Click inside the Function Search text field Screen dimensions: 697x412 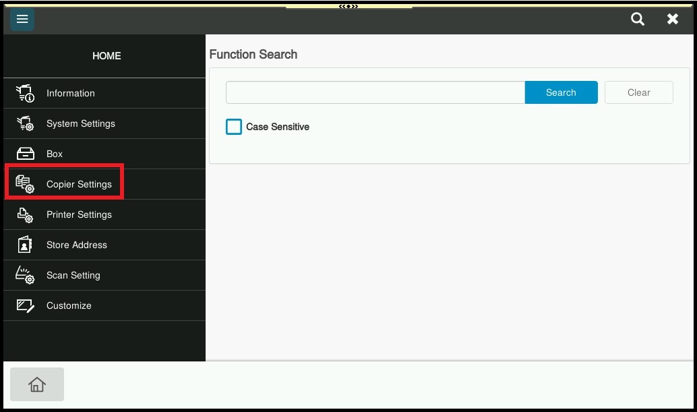click(375, 92)
